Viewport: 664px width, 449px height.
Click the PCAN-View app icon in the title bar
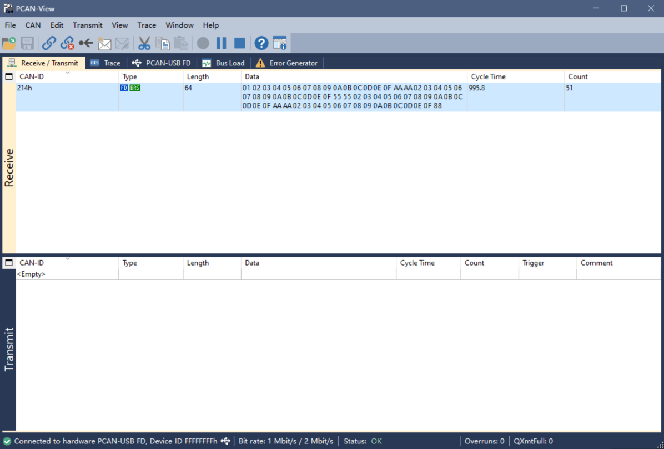(8, 8)
